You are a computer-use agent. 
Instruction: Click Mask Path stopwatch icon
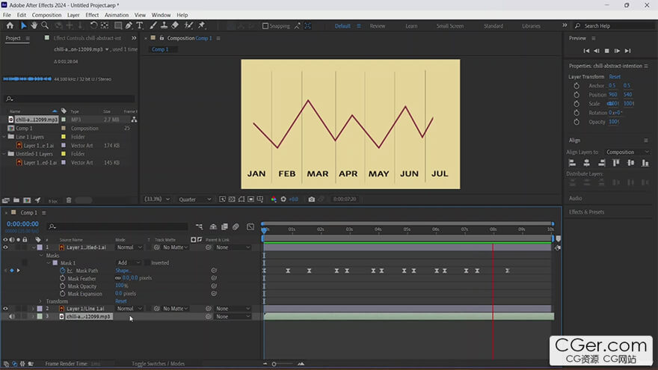click(63, 271)
